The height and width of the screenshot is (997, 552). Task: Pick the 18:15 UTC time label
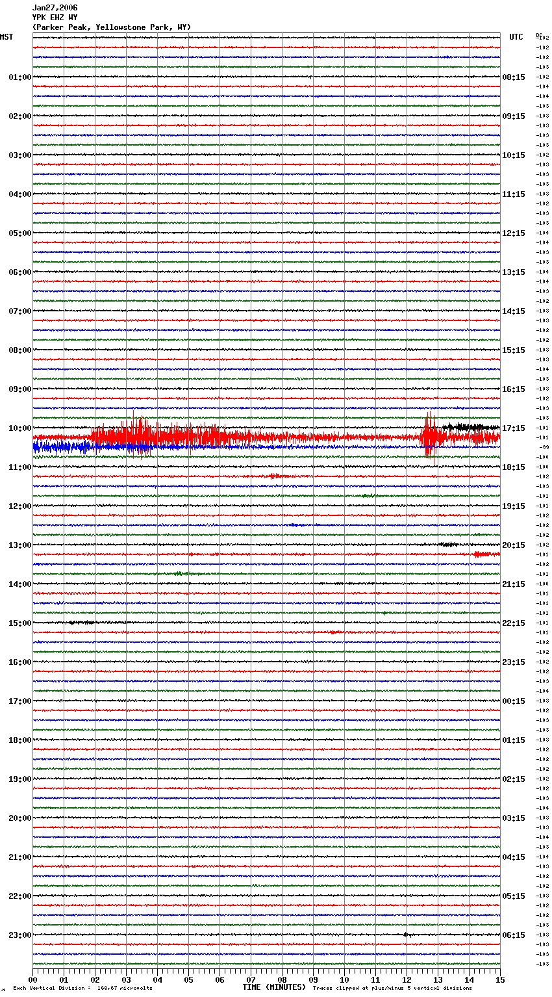[x=514, y=467]
